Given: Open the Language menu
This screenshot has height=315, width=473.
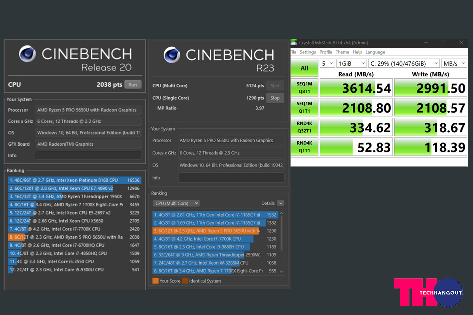Looking at the screenshot, I should pyautogui.click(x=375, y=52).
